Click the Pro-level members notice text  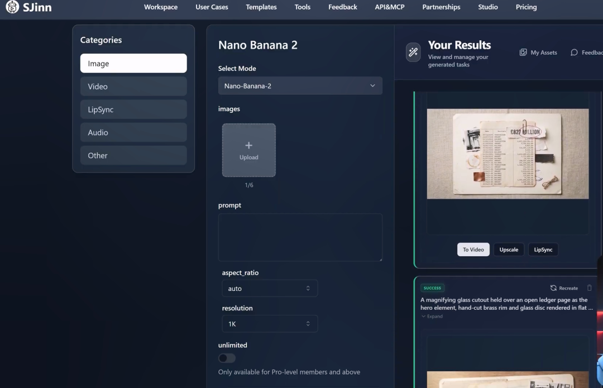coord(289,372)
